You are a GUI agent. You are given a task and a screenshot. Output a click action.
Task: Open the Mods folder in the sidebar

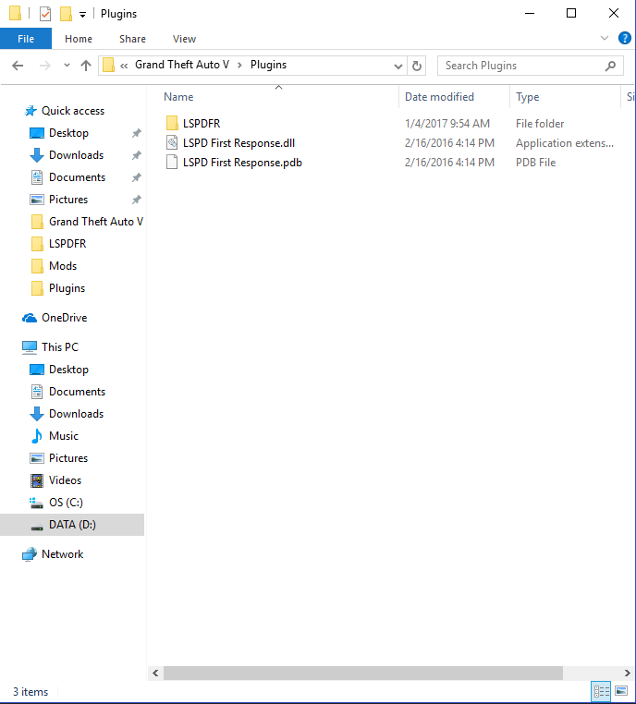tap(63, 266)
